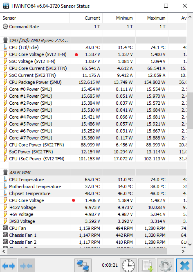Click lightning icon beside SoC Voltage (SVI2 TFN)
This screenshot has width=193, height=272.
point(5,61)
